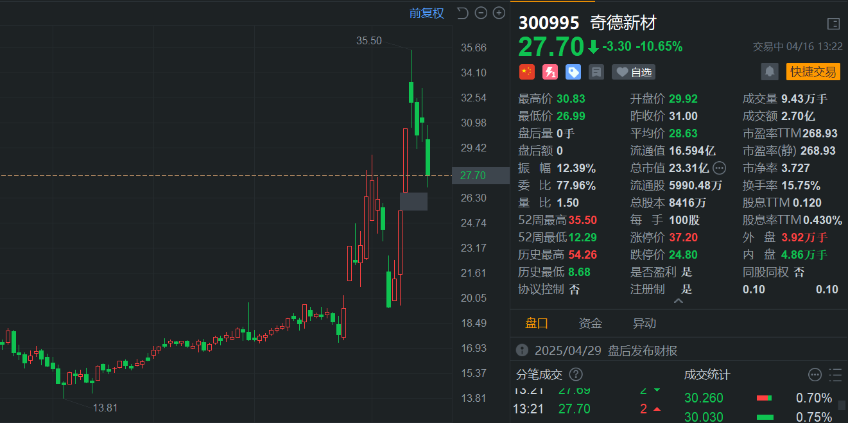Click the 成交量 9.43万手 value
This screenshot has width=848, height=423.
[804, 99]
